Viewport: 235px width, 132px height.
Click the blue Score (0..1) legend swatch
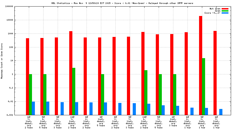click(225, 13)
